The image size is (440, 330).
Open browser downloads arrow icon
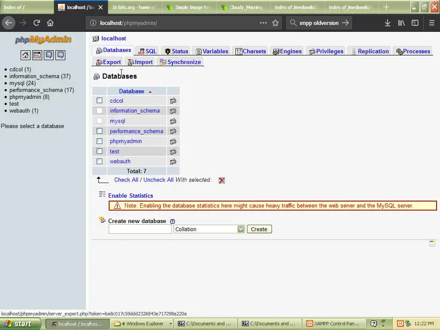388,23
